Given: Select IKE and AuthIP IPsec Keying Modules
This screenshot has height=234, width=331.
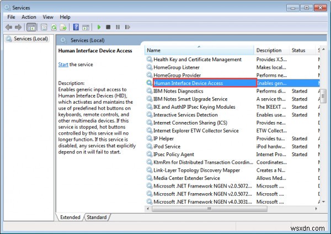Looking at the screenshot, I should point(232,107).
